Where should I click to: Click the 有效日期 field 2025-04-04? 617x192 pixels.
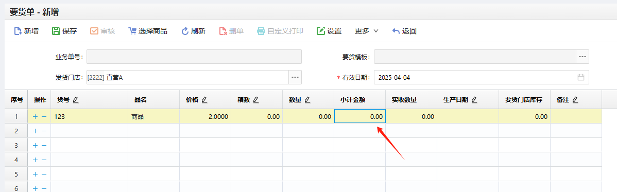(x=481, y=78)
